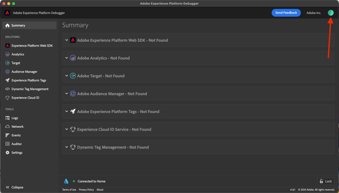Select Analytics in the sidebar
This screenshot has width=339, height=193.
(x=29, y=54)
